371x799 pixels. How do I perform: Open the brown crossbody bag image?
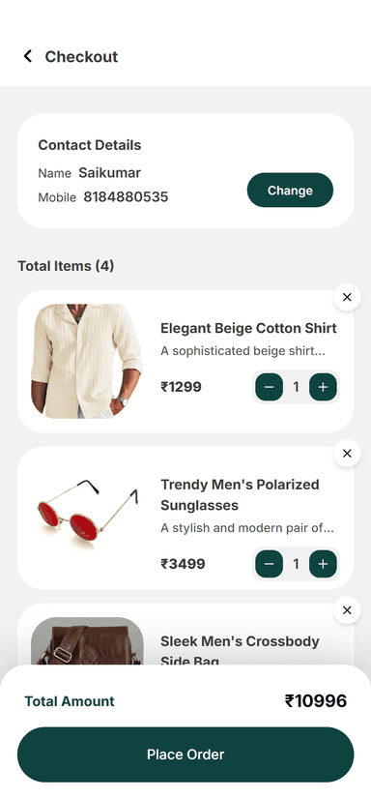87,641
